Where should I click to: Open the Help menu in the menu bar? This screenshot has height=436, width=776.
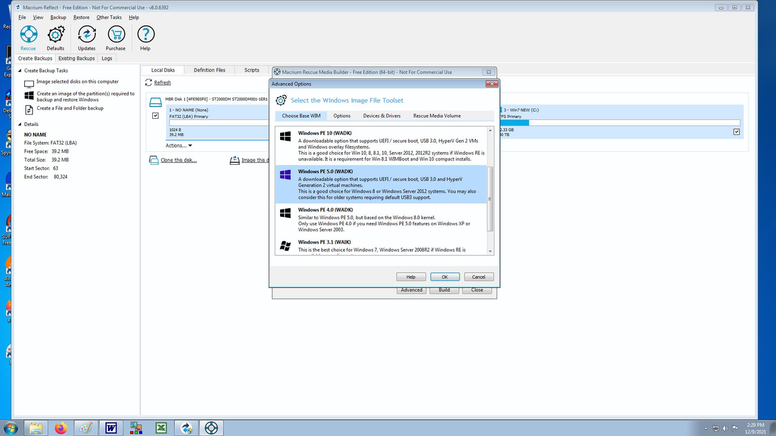click(134, 18)
